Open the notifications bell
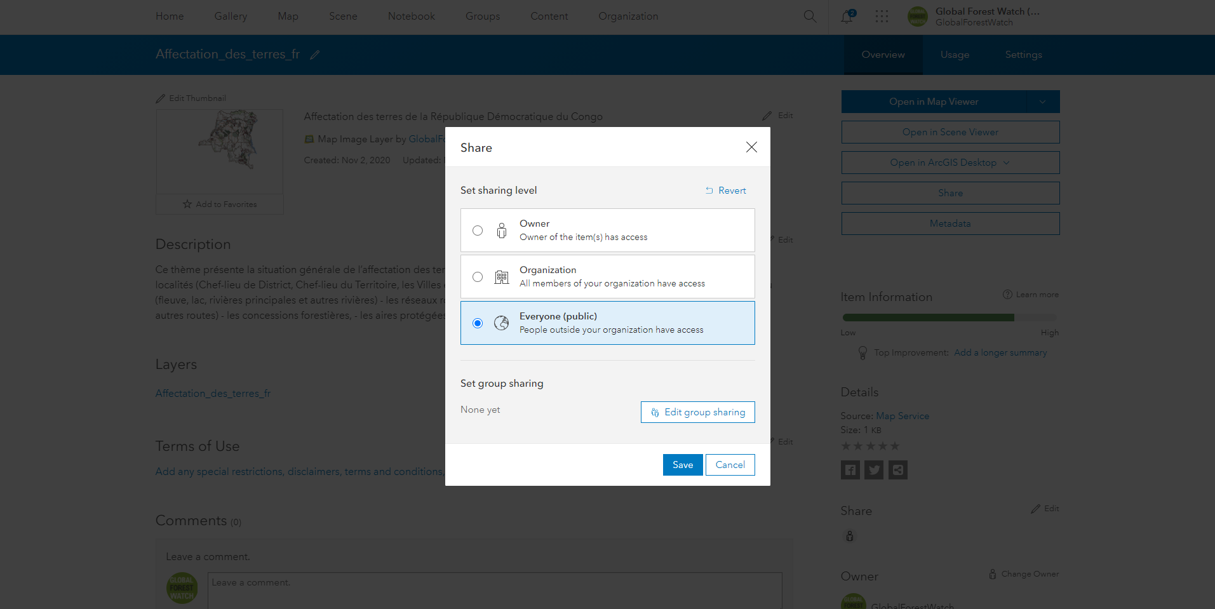 coord(847,17)
